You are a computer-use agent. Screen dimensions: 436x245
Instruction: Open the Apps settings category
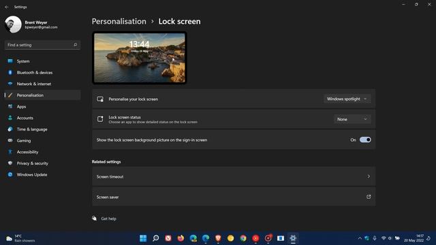pos(42,107)
